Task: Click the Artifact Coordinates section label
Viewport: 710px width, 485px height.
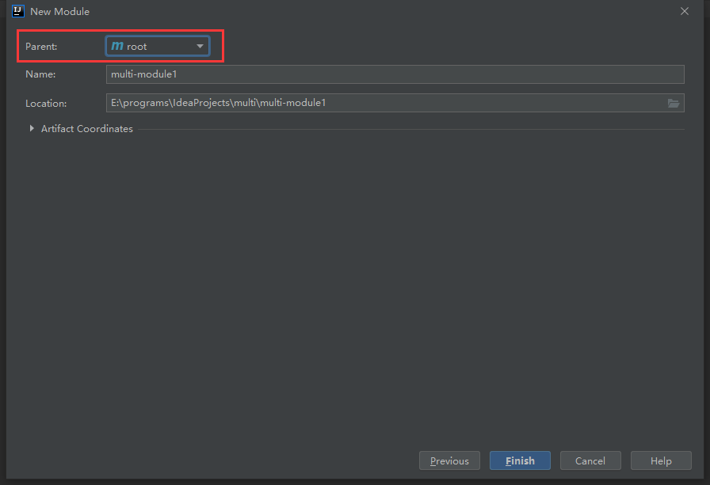Action: (x=87, y=129)
